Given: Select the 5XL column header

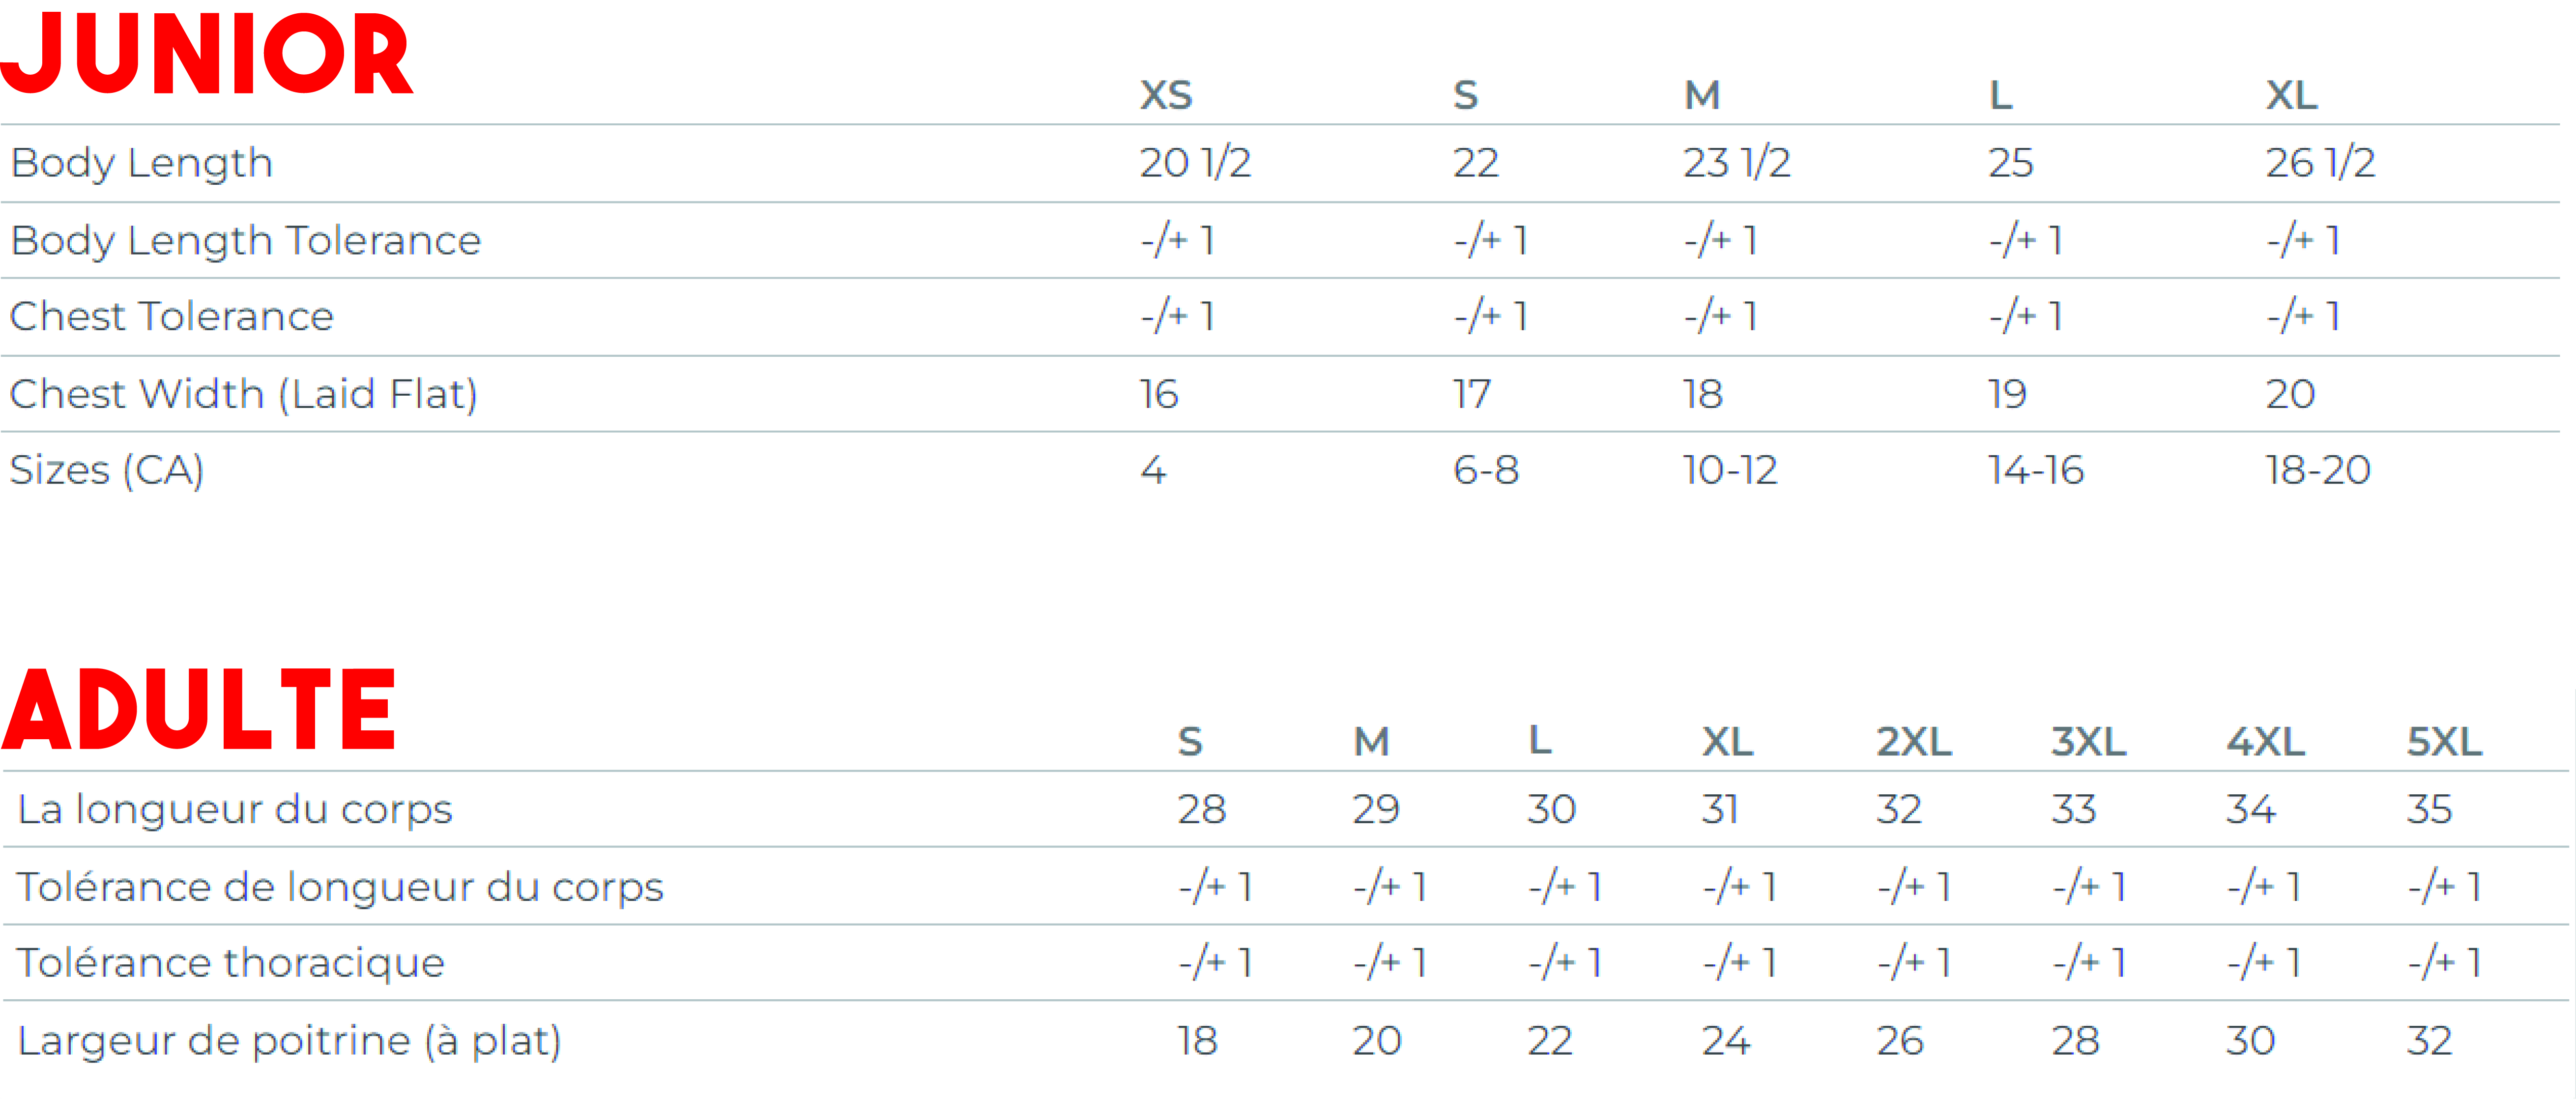Looking at the screenshot, I should tap(2443, 742).
